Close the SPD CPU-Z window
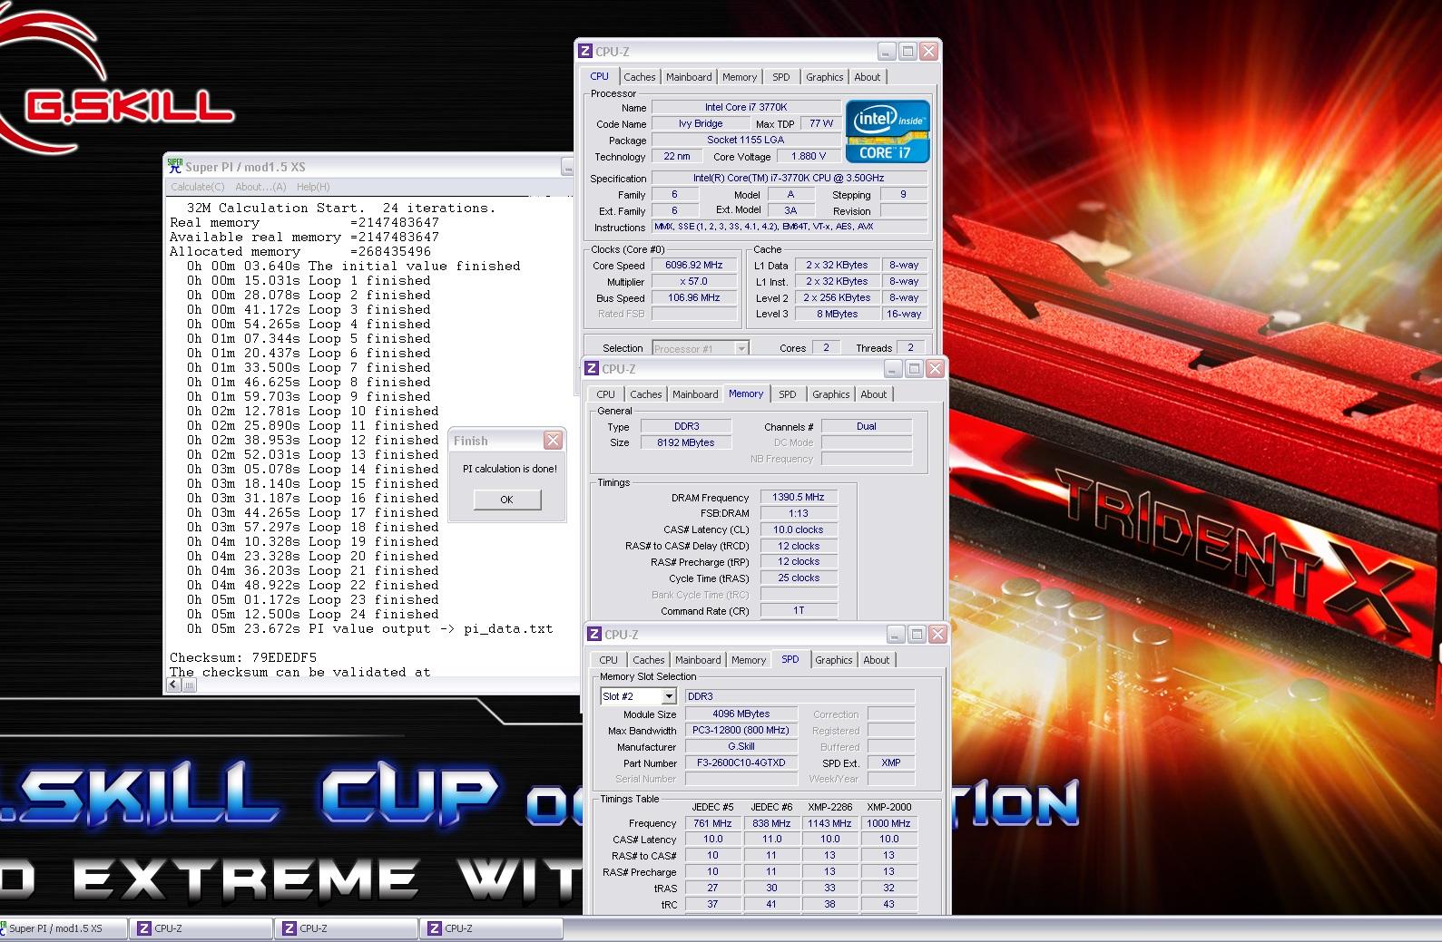This screenshot has width=1442, height=942. tap(937, 635)
